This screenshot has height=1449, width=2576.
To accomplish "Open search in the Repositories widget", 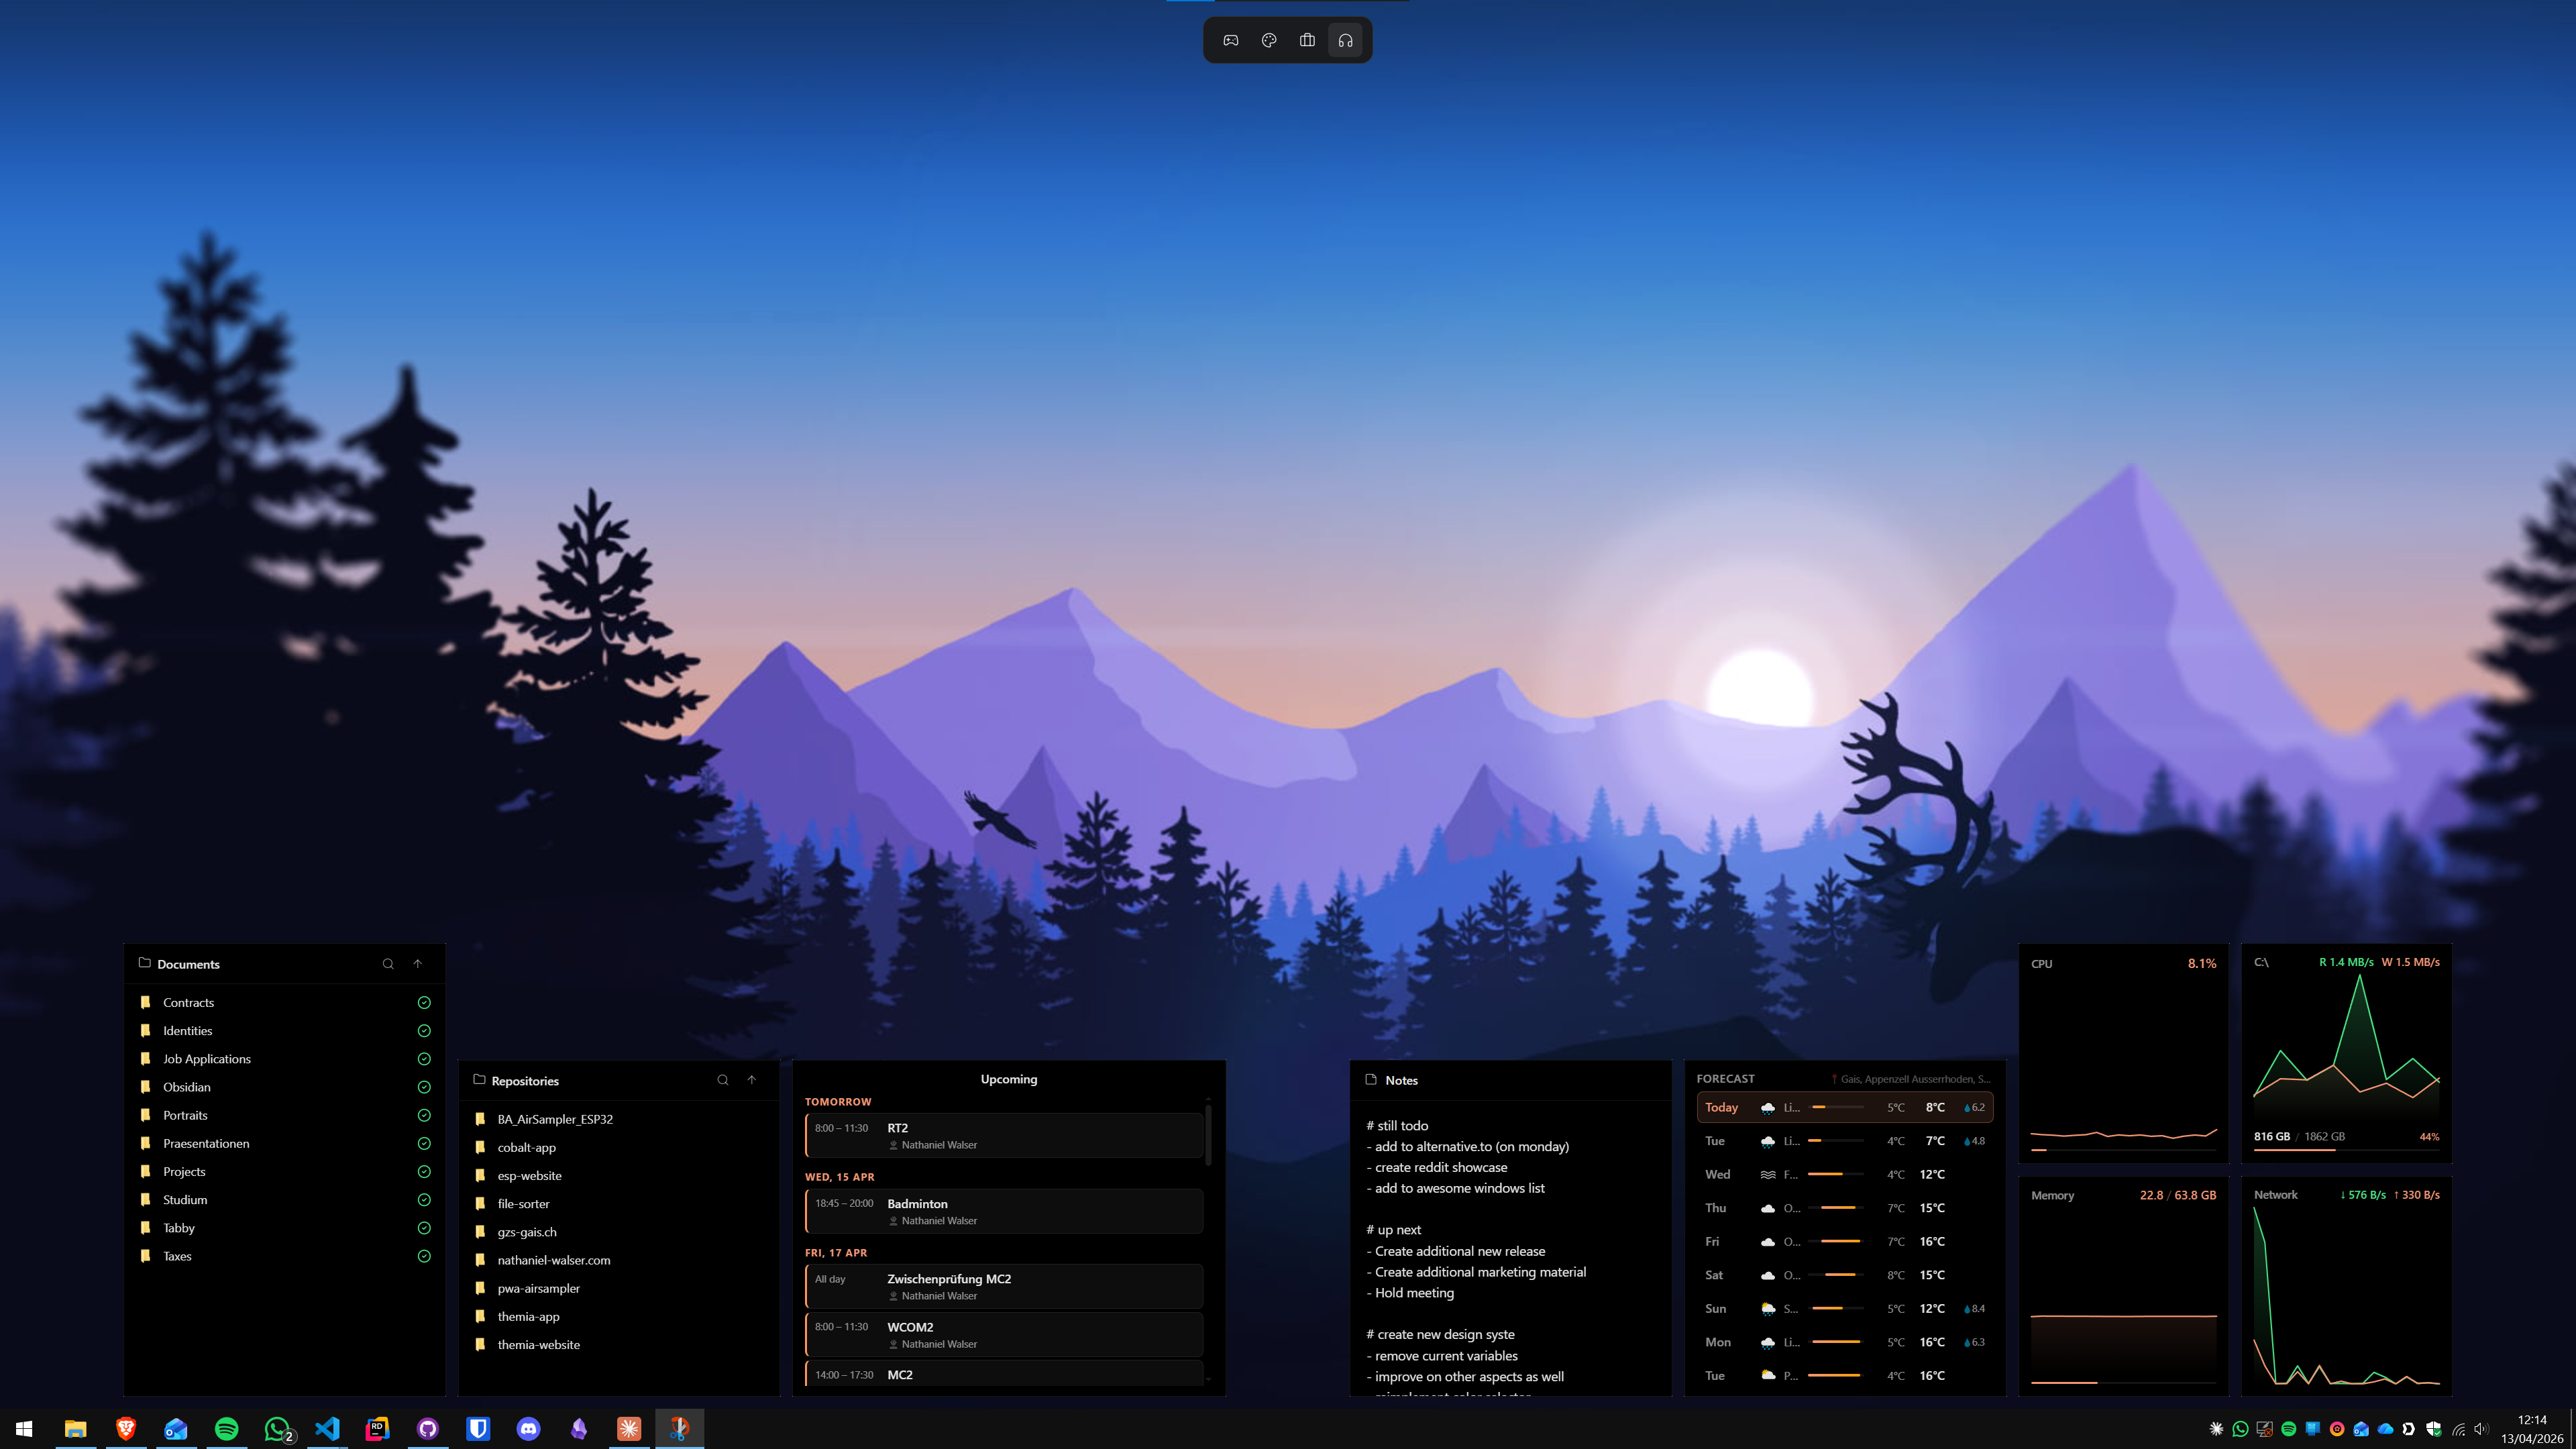I will tap(723, 1081).
